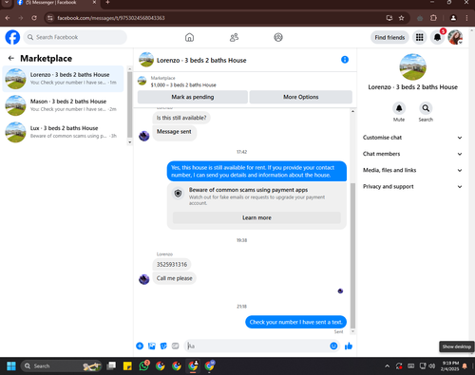Viewport: 475px width, 375px height.
Task: Click Find friends button
Action: coord(389,37)
